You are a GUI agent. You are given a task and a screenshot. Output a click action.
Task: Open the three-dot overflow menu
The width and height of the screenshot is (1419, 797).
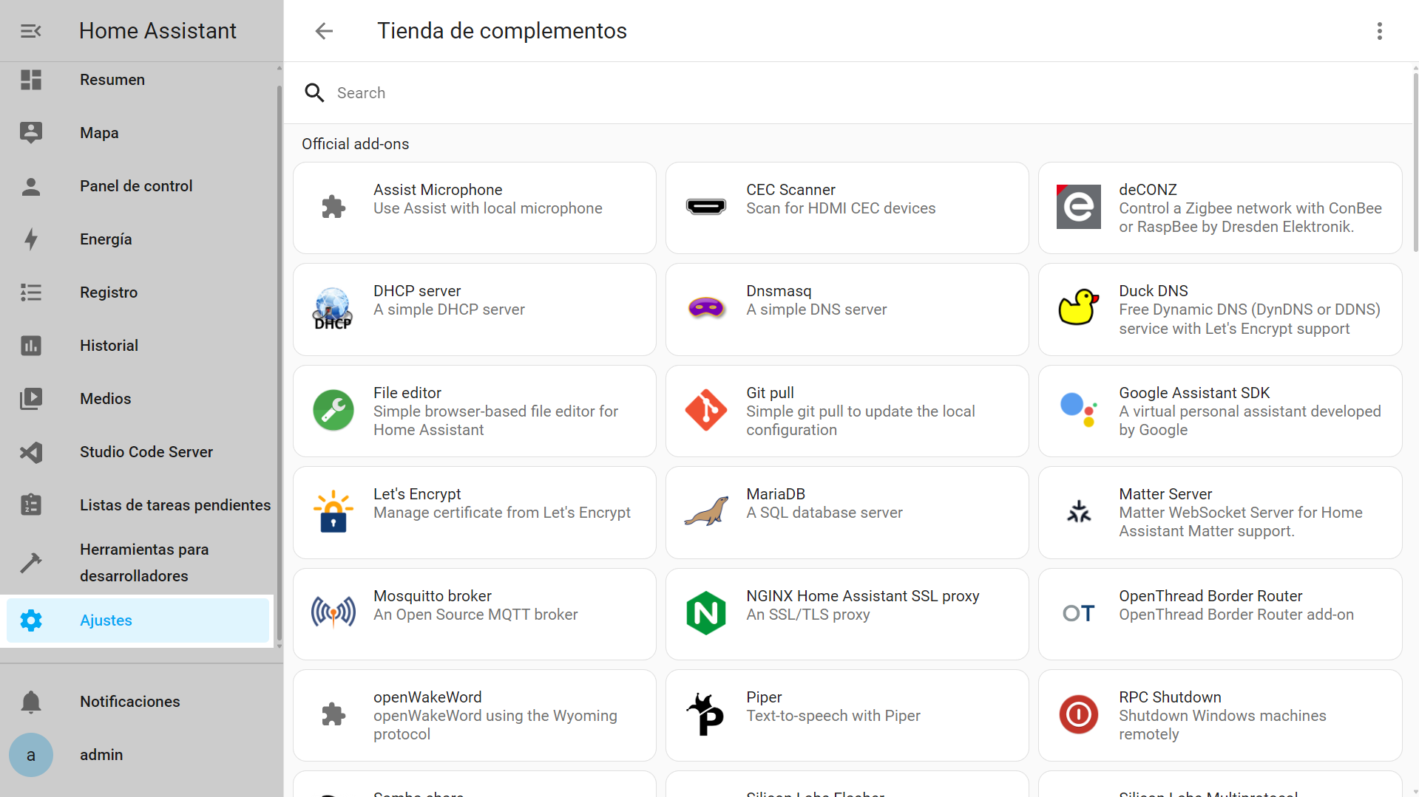click(x=1379, y=31)
